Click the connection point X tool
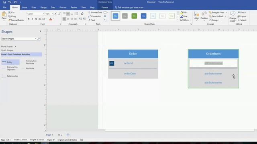Screen dimensions: 257x144 [x=105, y=16]
